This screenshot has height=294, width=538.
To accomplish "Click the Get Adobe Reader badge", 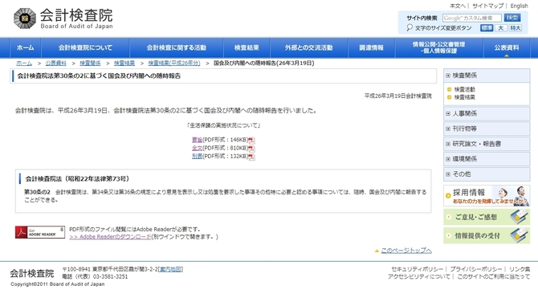I will point(40,232).
